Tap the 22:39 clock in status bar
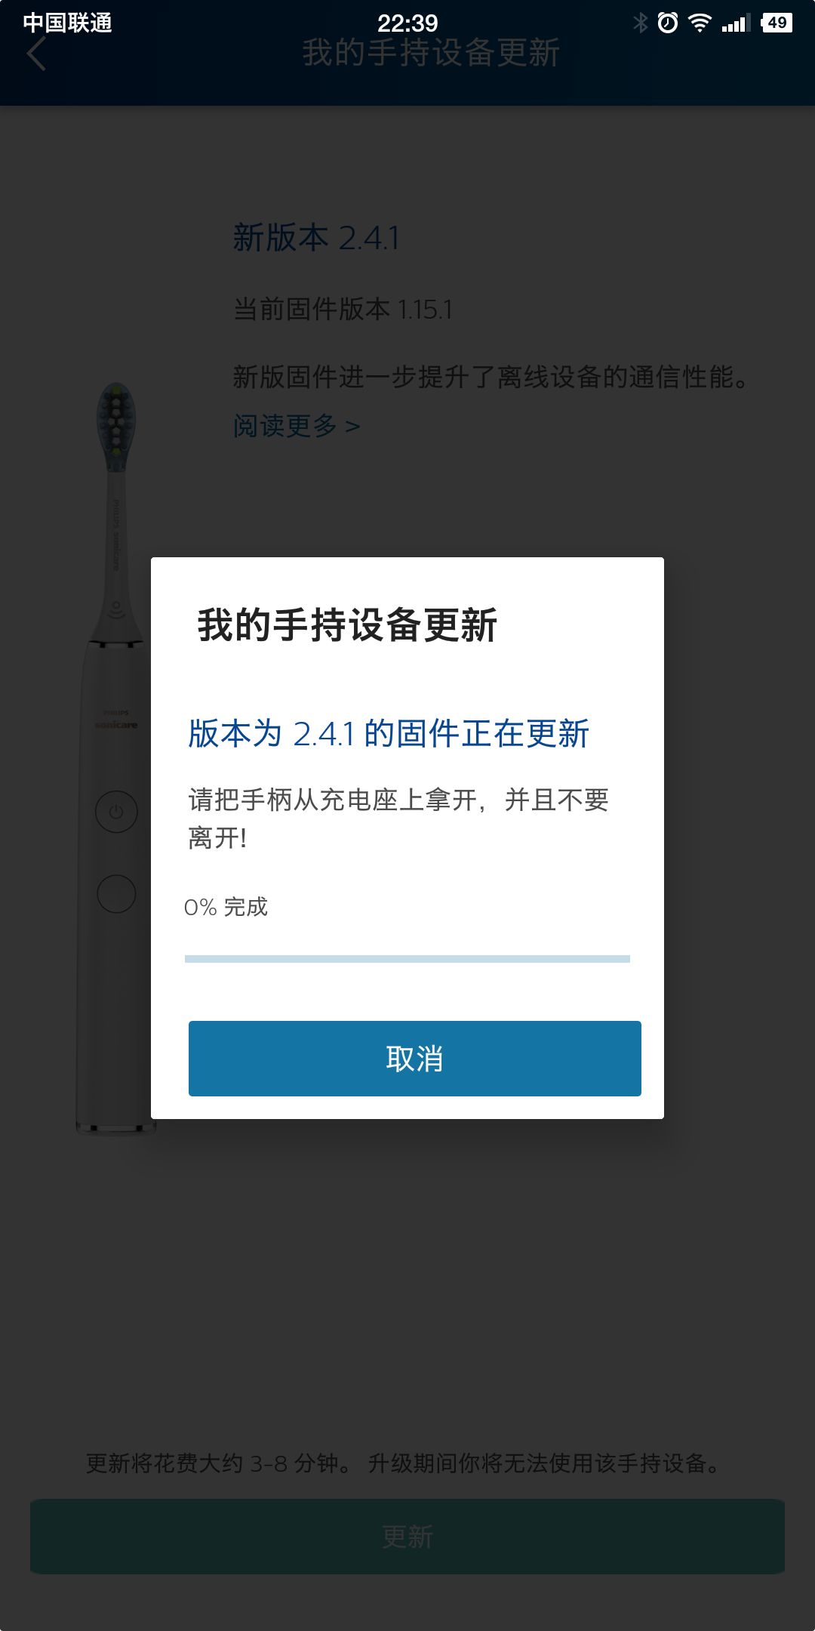The image size is (815, 1631). [407, 23]
